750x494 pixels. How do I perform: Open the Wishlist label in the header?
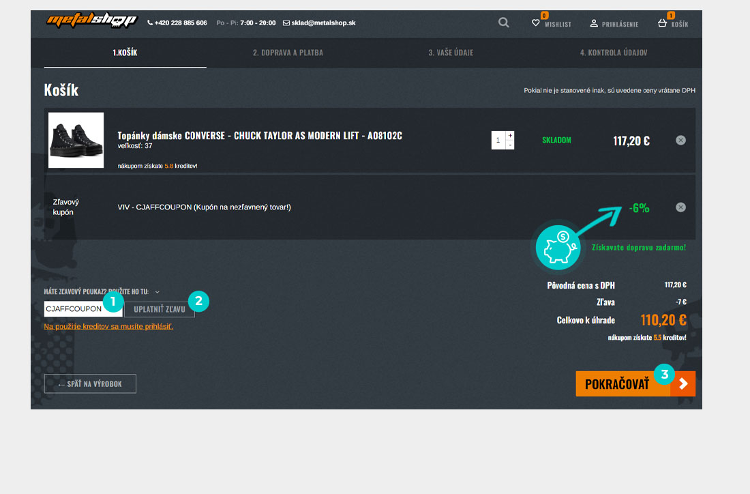coord(558,25)
